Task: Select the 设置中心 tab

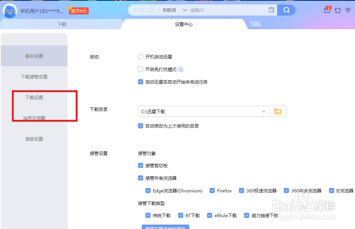Action: [184, 24]
